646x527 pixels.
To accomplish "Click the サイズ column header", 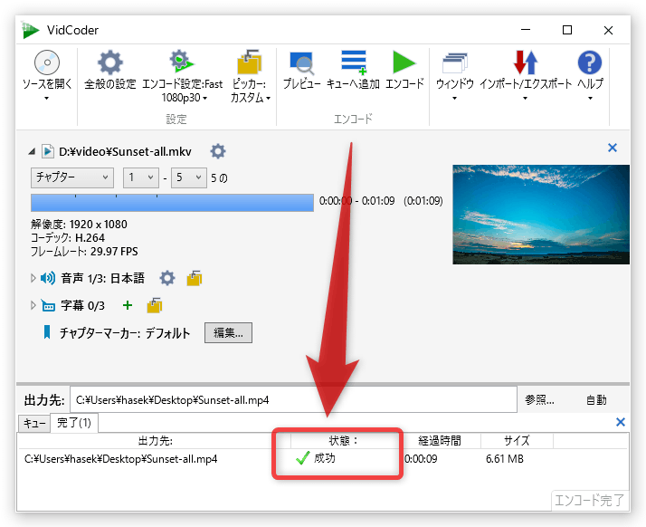I will coord(517,441).
